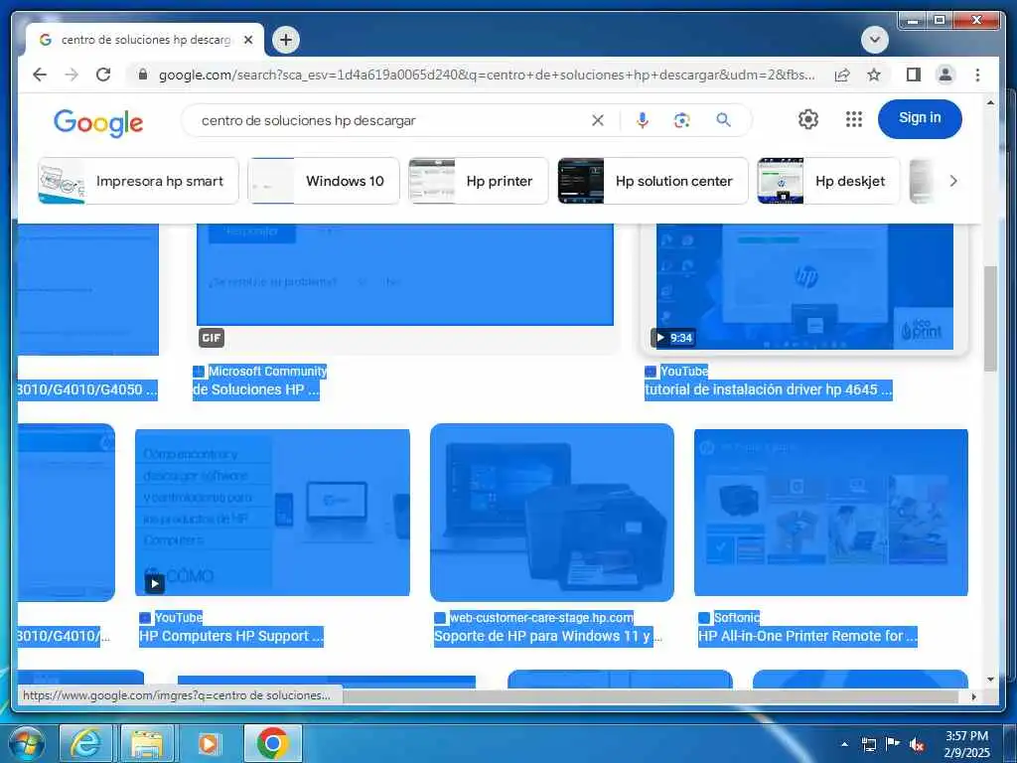
Task: Show hidden system tray icons
Action: coord(844,744)
